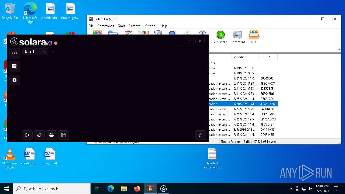Close Tab 1 in Solara

tap(45, 52)
